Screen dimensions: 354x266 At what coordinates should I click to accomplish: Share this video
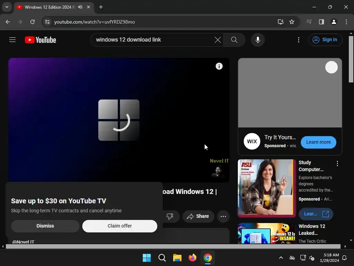(x=198, y=216)
